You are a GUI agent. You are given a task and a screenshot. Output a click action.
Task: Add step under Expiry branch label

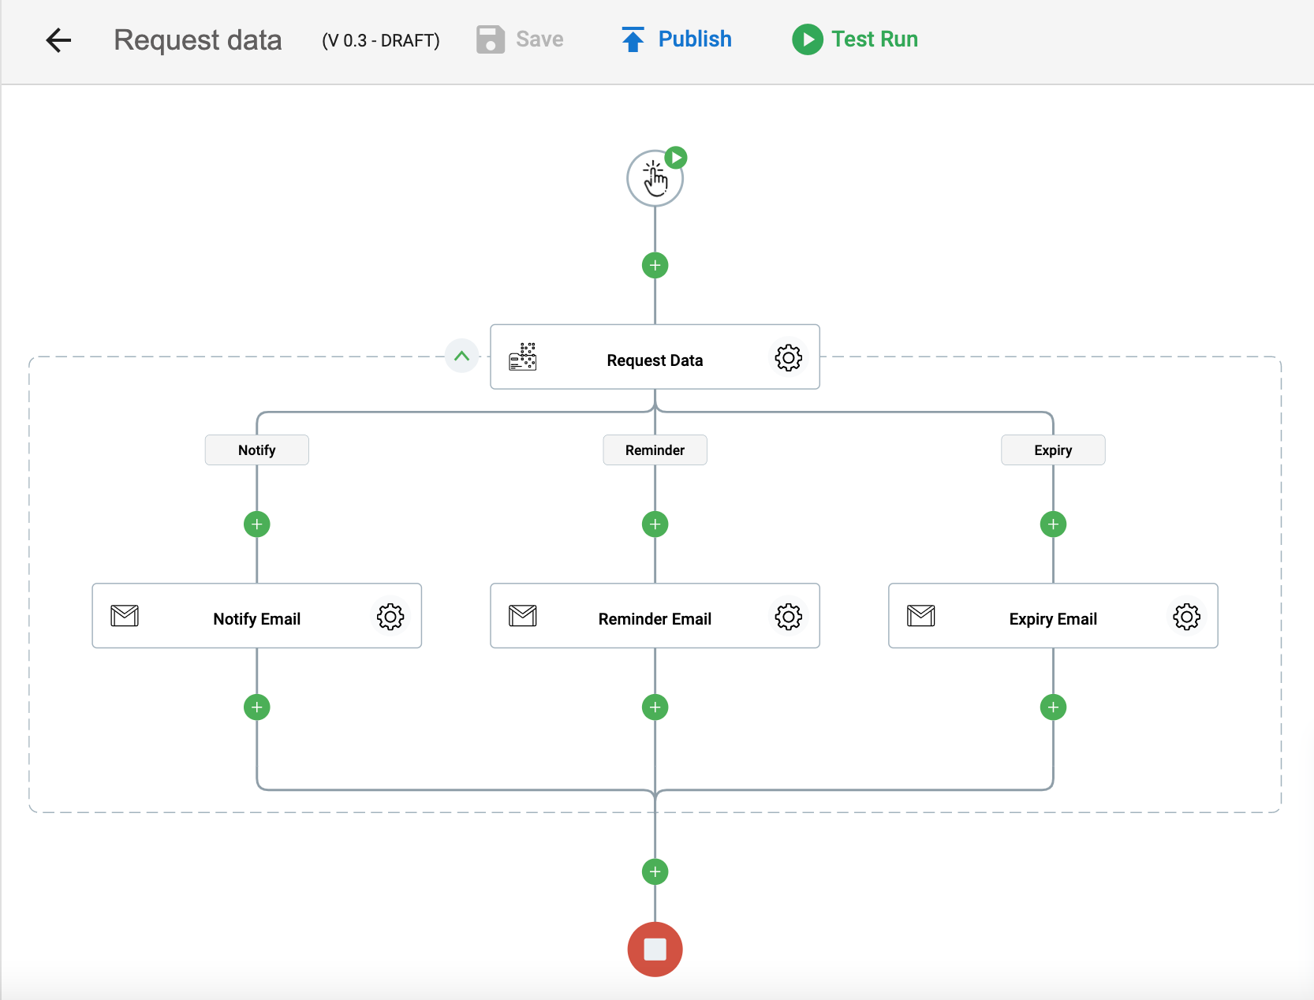coord(1053,524)
